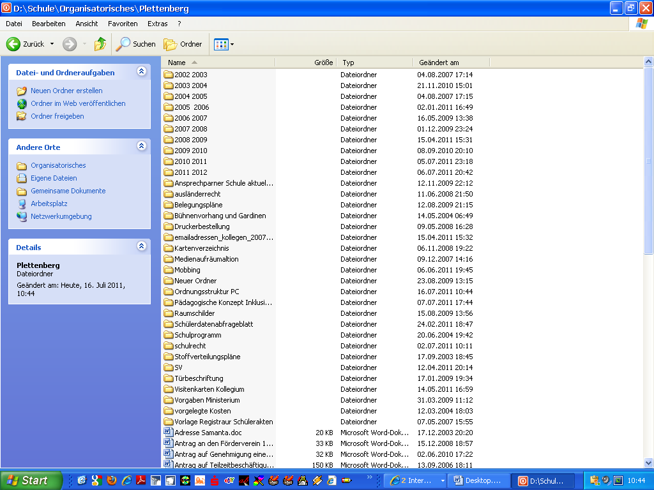Viewport: 654px width, 490px height.
Task: Collapse the Andere Orte panel
Action: (x=141, y=146)
